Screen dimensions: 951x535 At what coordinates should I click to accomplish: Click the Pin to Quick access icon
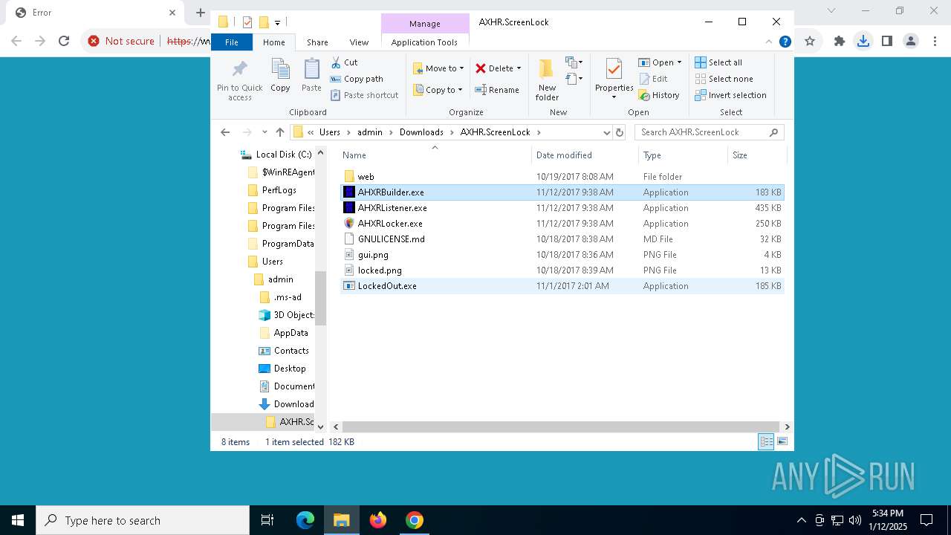[x=239, y=69]
